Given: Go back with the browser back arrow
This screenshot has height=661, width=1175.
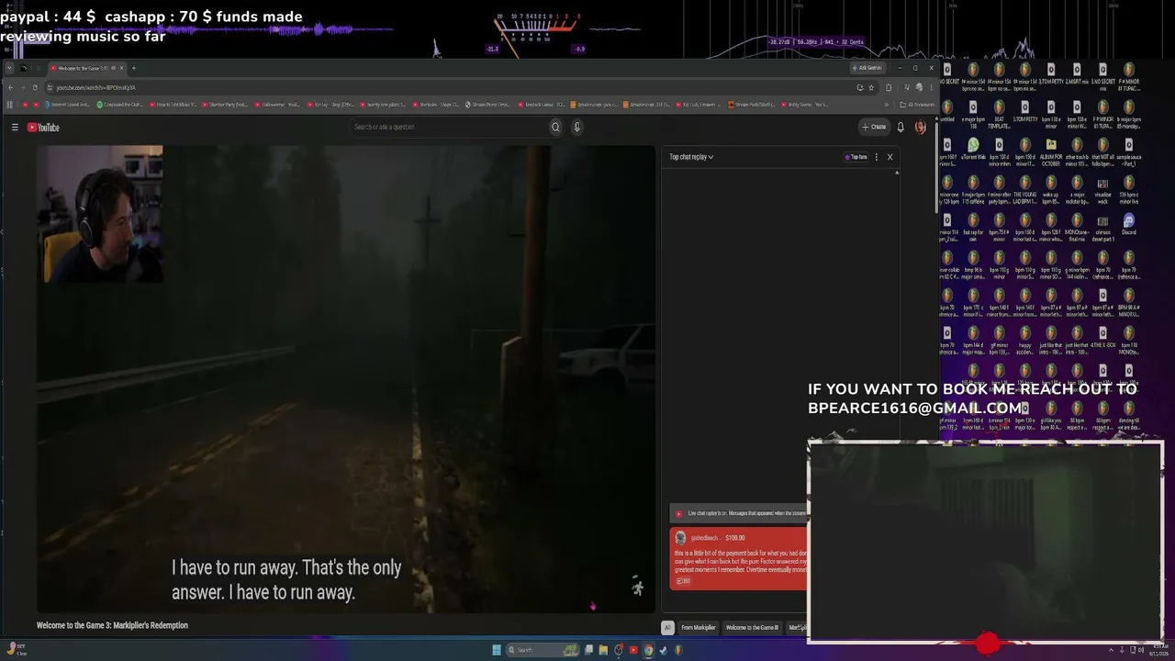Looking at the screenshot, I should tap(10, 87).
